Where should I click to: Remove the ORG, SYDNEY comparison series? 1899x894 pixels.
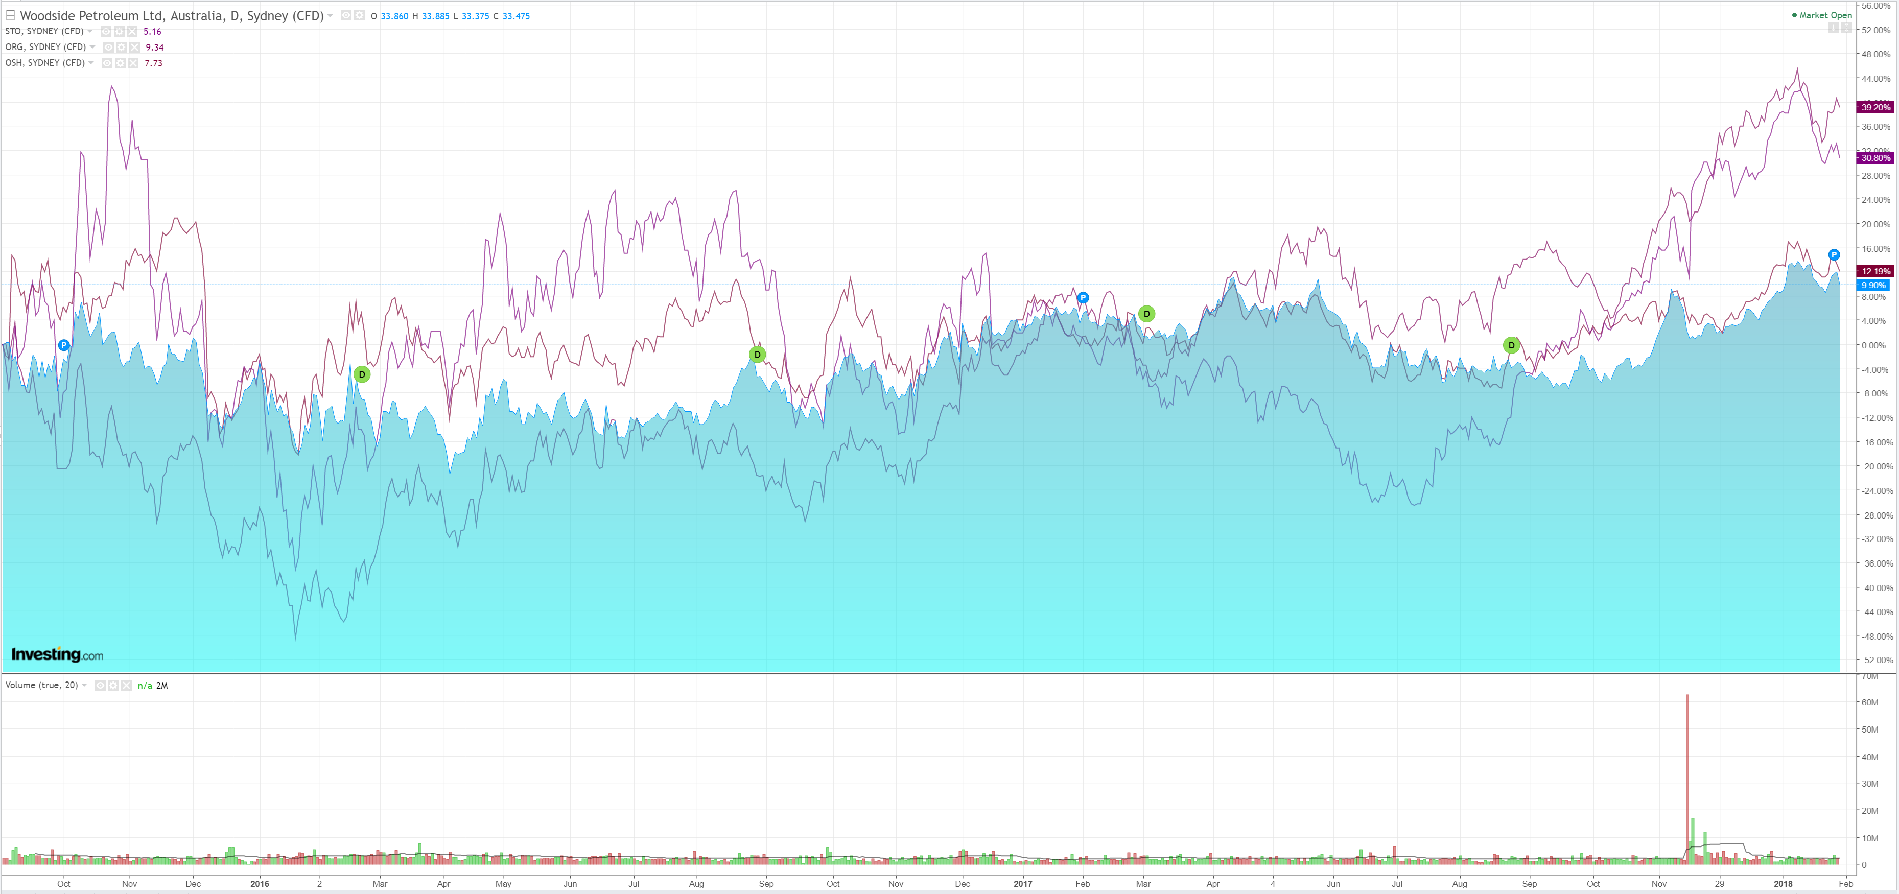[x=134, y=47]
